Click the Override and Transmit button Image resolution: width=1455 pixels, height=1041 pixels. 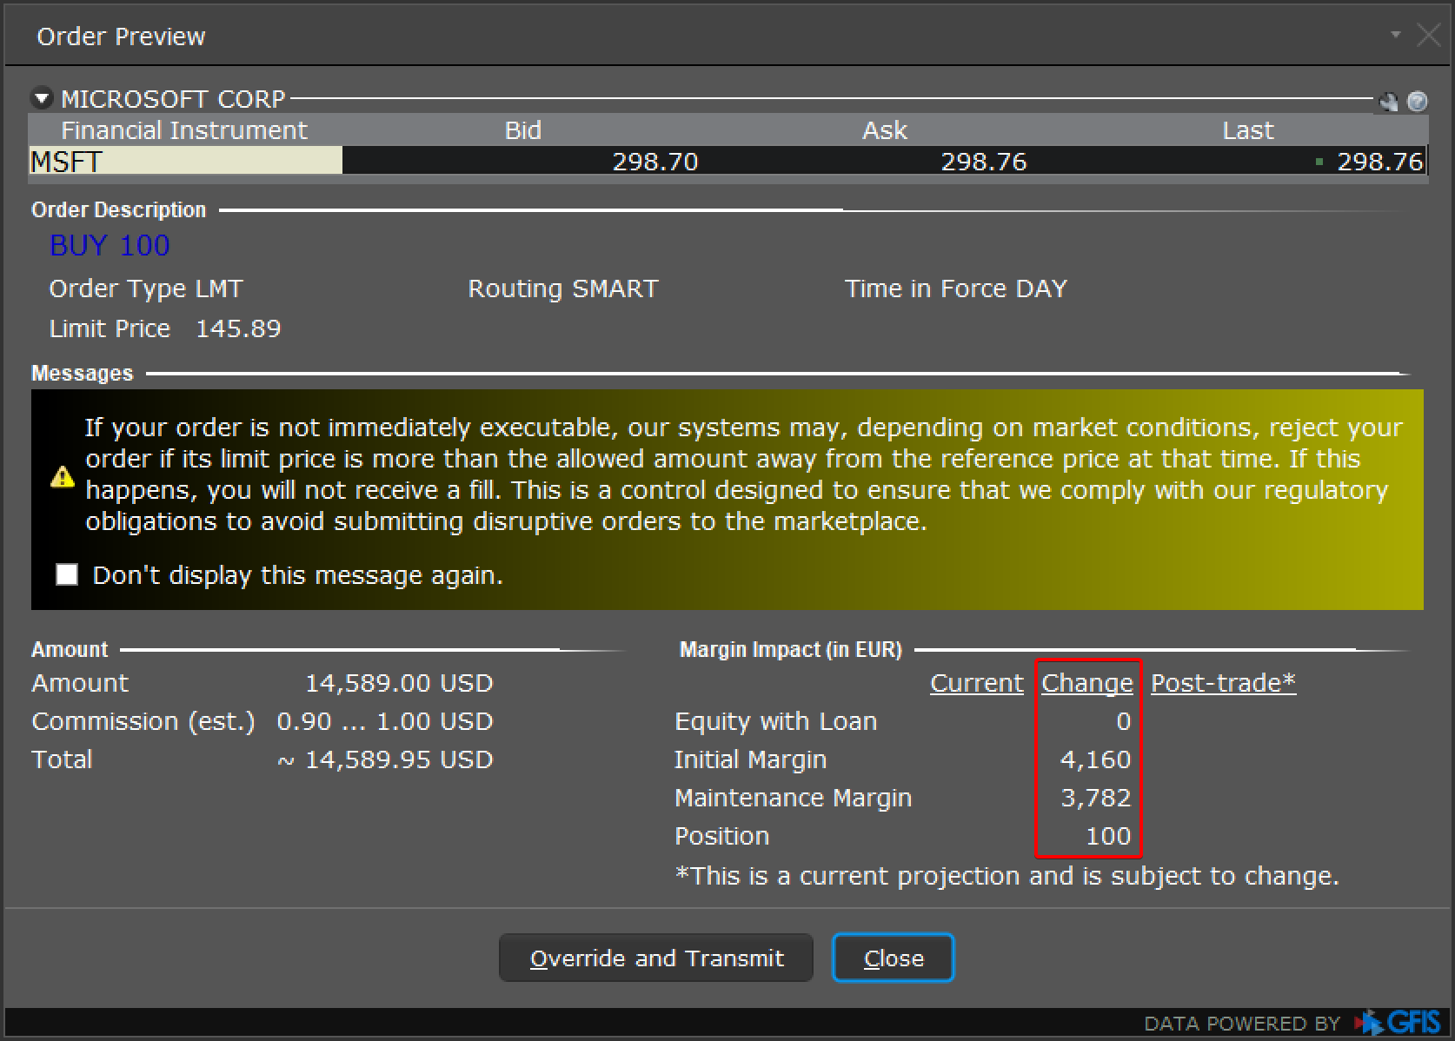point(656,958)
